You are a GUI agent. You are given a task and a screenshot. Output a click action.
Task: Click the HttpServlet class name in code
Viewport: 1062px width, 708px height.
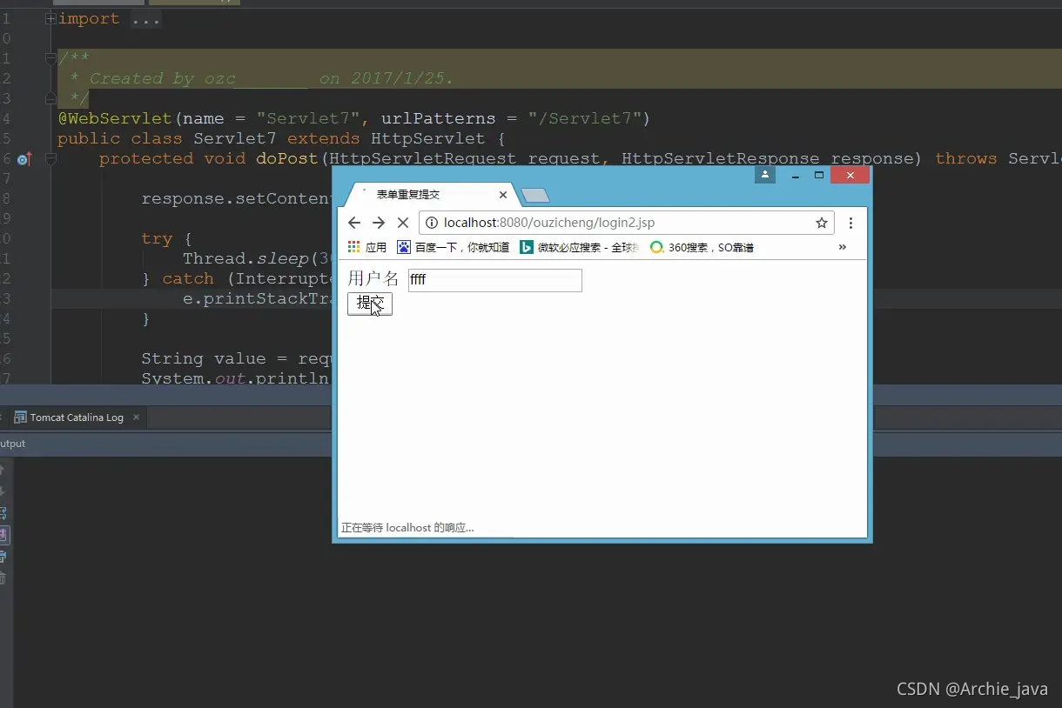pyautogui.click(x=427, y=138)
